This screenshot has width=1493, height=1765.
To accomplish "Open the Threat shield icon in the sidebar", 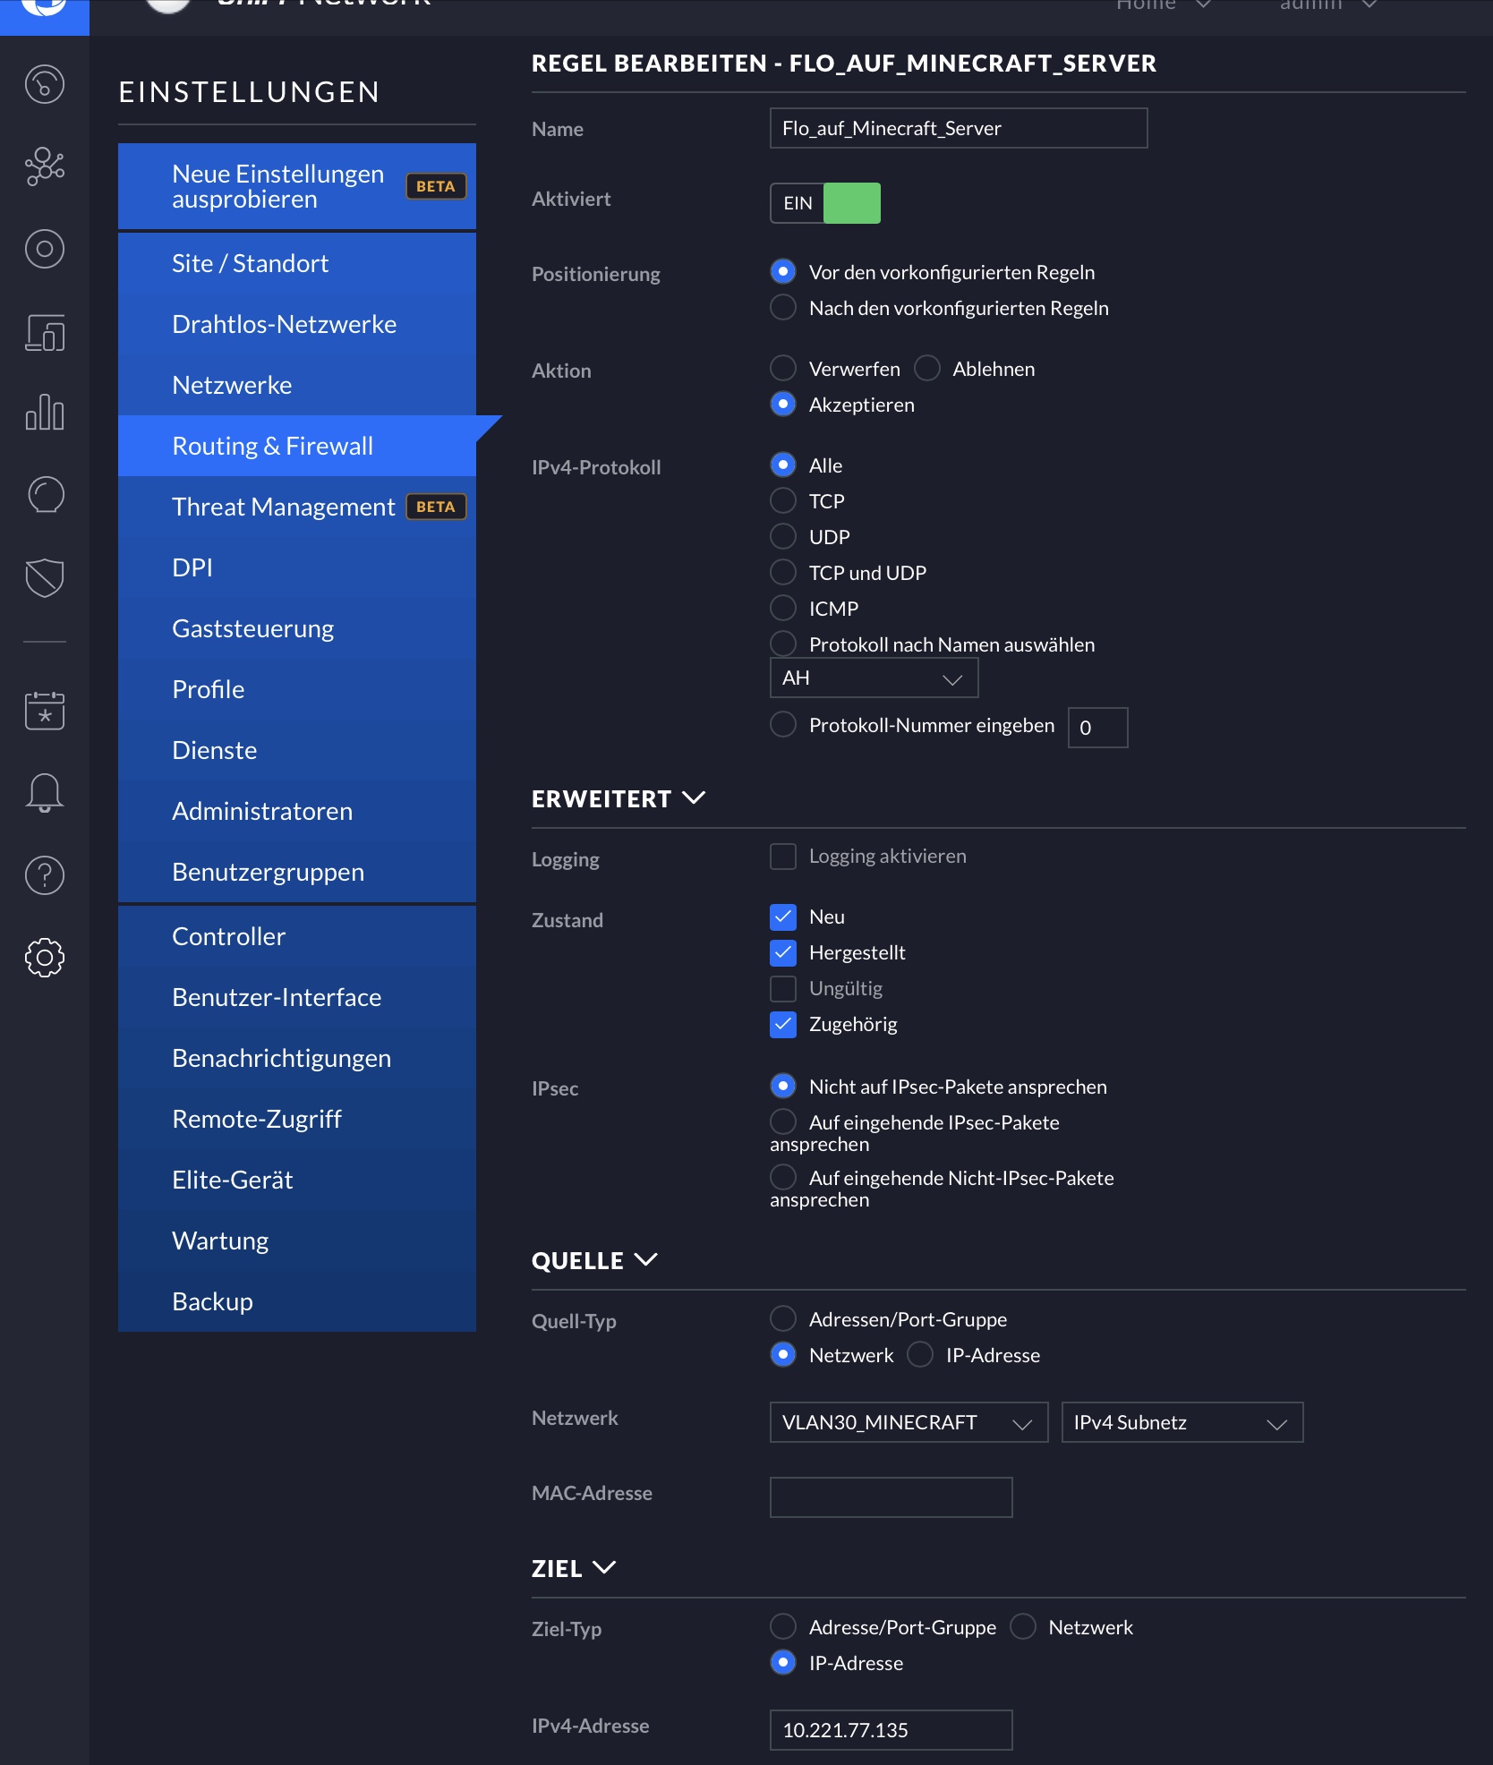I will [x=45, y=577].
